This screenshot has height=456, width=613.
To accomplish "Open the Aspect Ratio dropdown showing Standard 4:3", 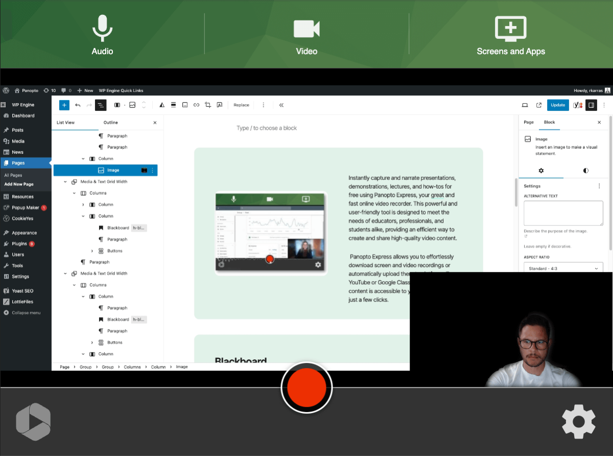I will pos(563,267).
